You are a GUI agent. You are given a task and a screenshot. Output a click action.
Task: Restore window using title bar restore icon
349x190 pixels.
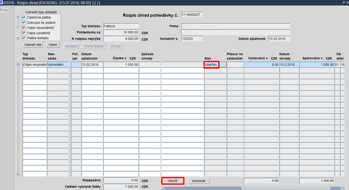pyautogui.click(x=344, y=2)
